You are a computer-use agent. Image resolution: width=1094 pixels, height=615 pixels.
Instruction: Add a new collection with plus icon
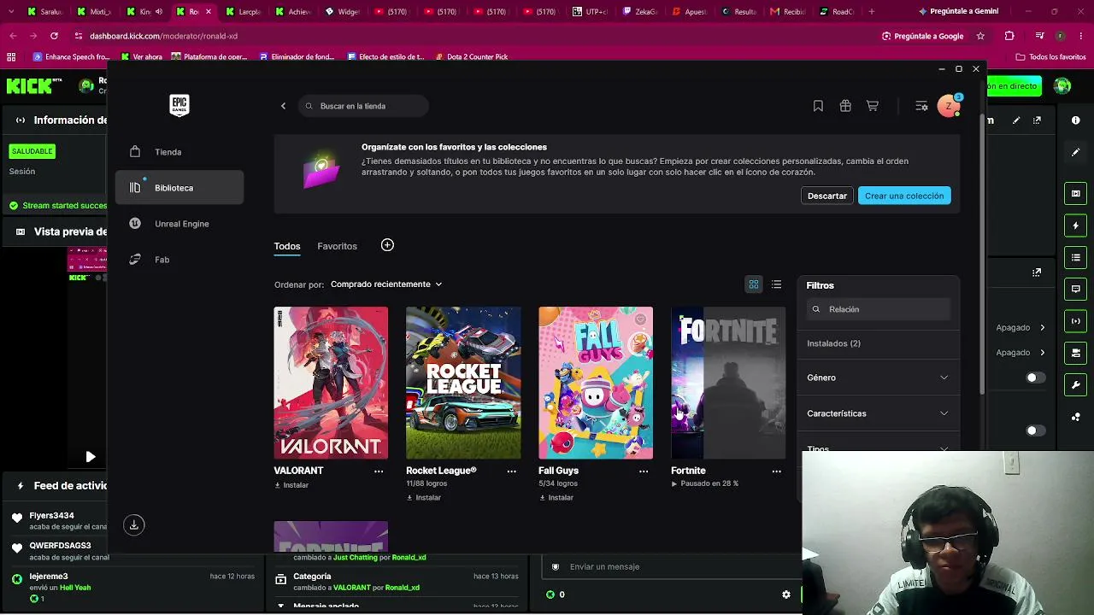click(x=387, y=245)
